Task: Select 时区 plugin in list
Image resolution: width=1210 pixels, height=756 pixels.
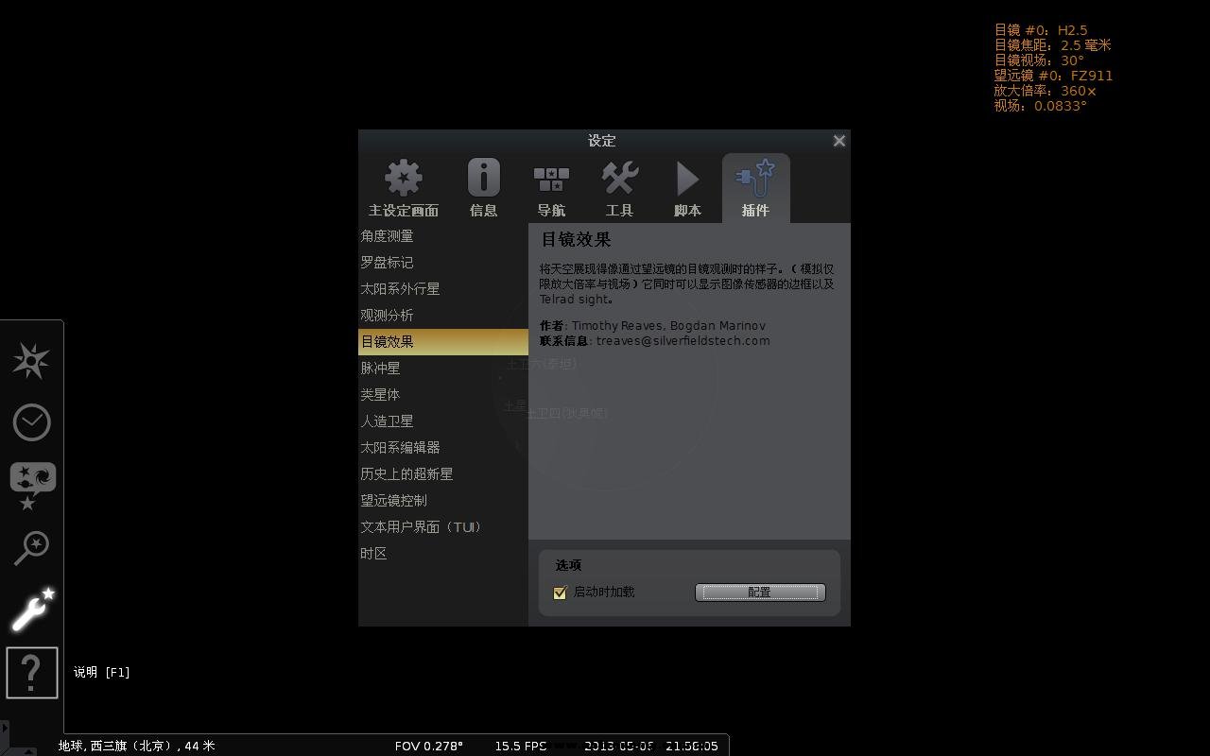Action: (443, 554)
